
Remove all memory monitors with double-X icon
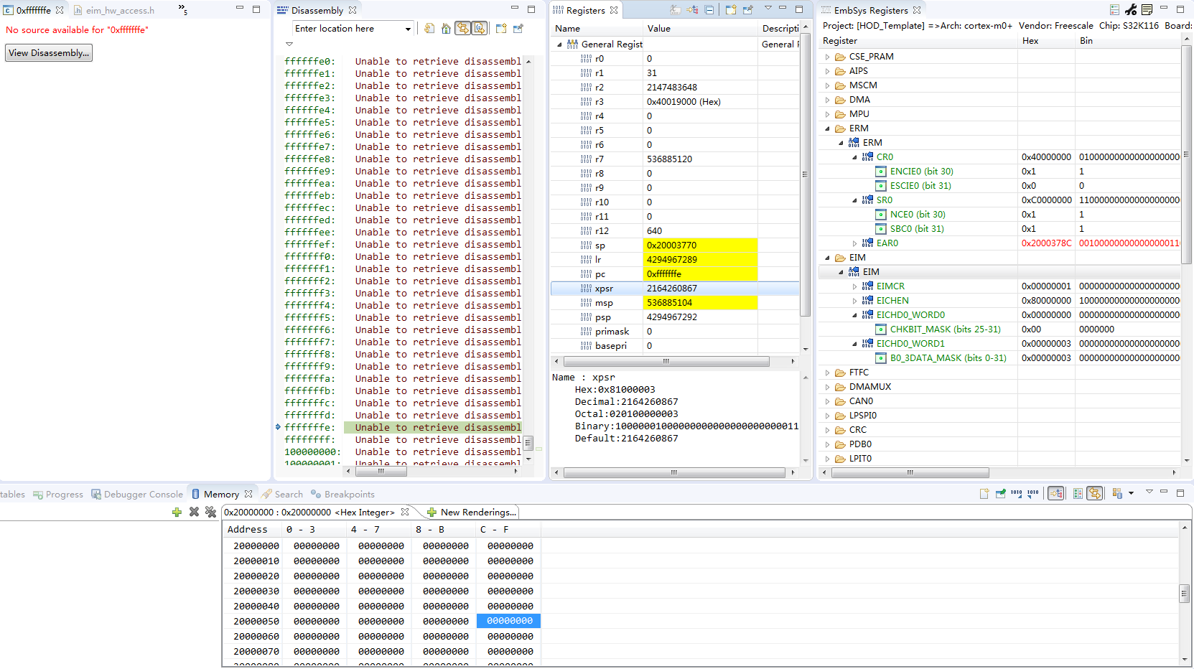tap(210, 512)
